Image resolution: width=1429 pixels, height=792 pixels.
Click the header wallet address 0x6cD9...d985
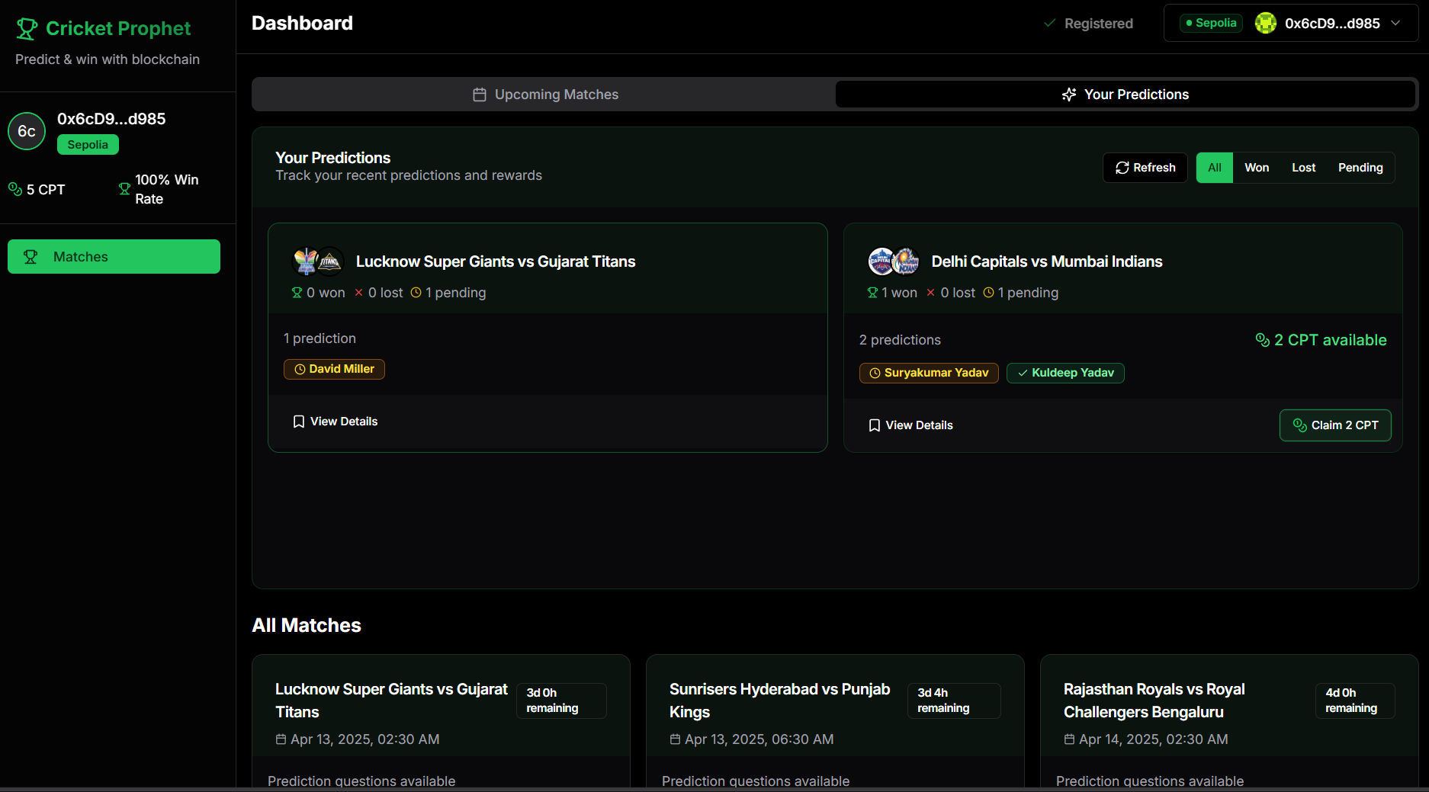pyautogui.click(x=1332, y=24)
